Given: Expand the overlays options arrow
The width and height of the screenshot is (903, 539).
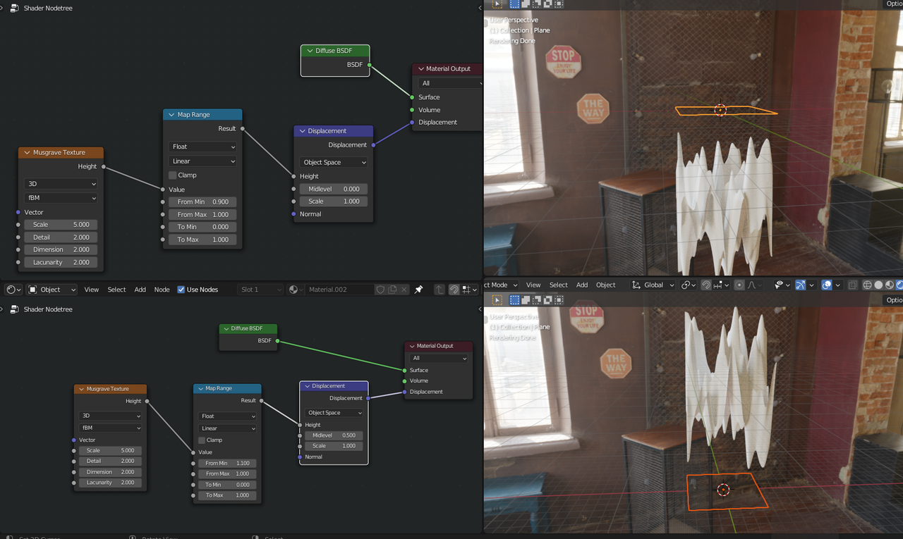Looking at the screenshot, I should [838, 285].
